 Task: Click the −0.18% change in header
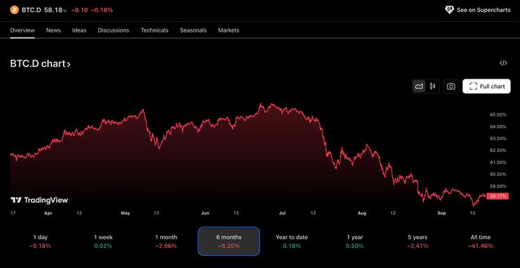point(102,10)
